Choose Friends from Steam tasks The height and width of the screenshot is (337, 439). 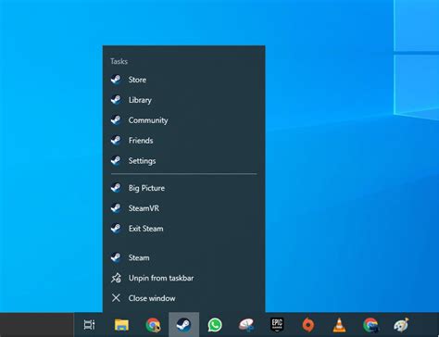183,141
